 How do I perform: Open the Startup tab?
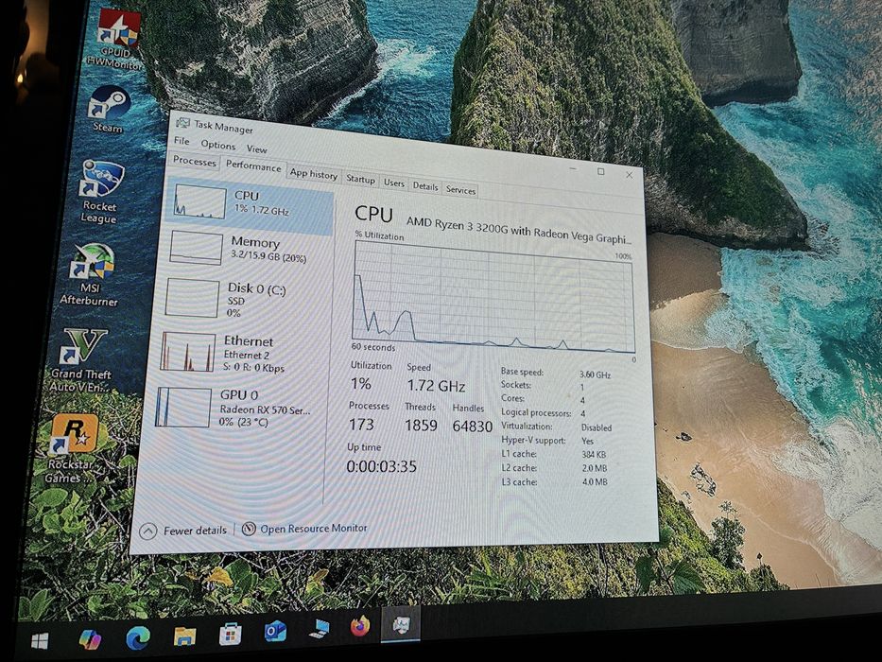[360, 179]
